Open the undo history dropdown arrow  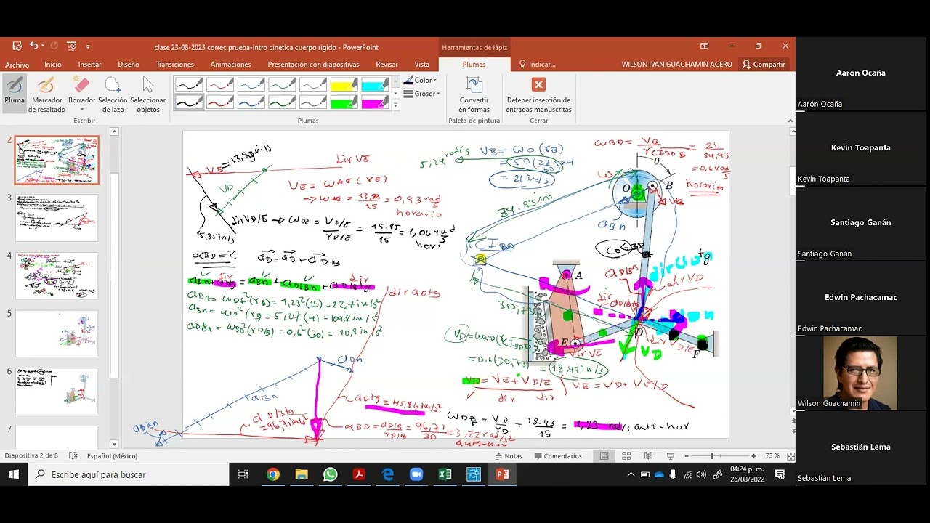point(43,46)
